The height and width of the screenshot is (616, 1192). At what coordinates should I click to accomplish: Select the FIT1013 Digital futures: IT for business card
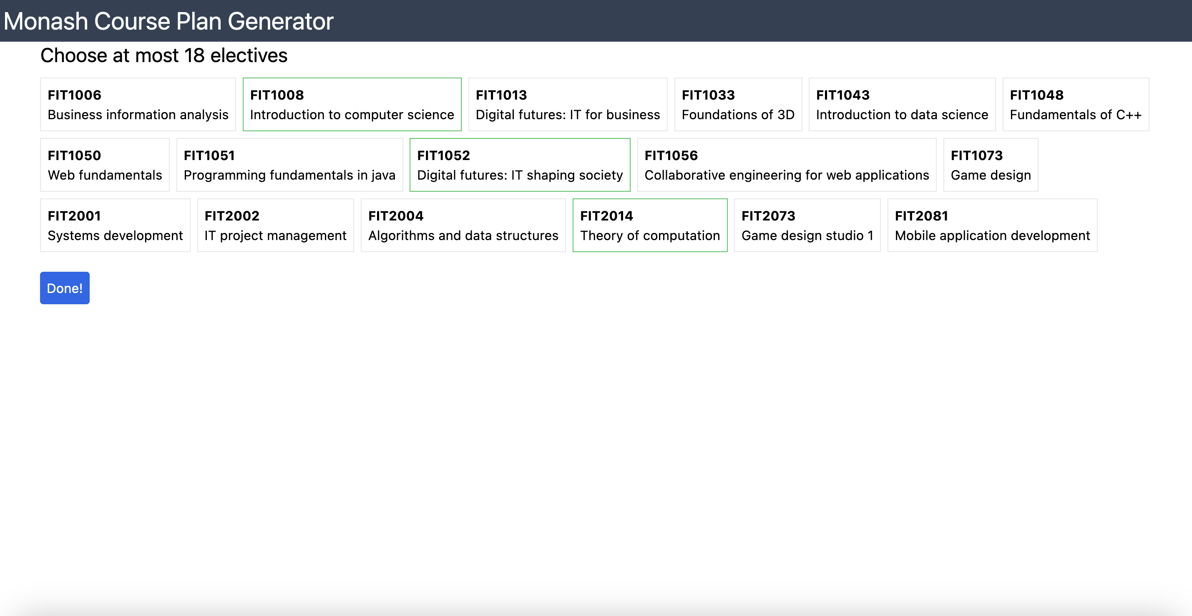click(567, 104)
